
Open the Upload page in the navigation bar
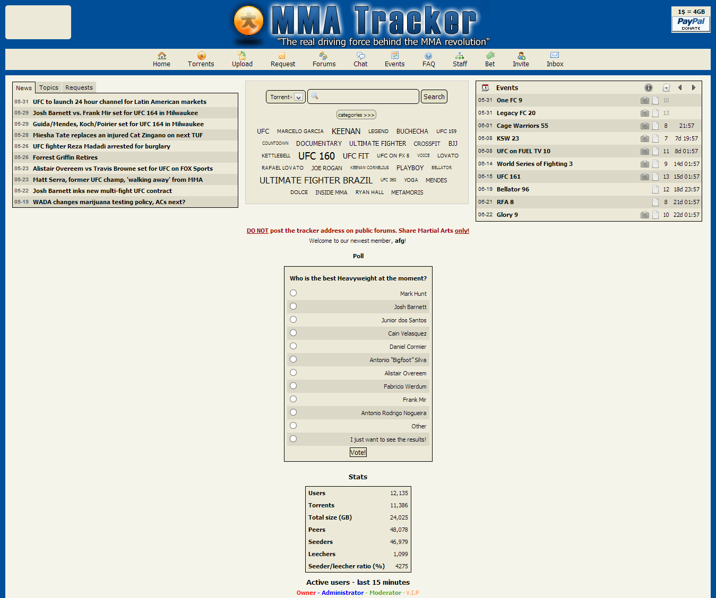[242, 59]
